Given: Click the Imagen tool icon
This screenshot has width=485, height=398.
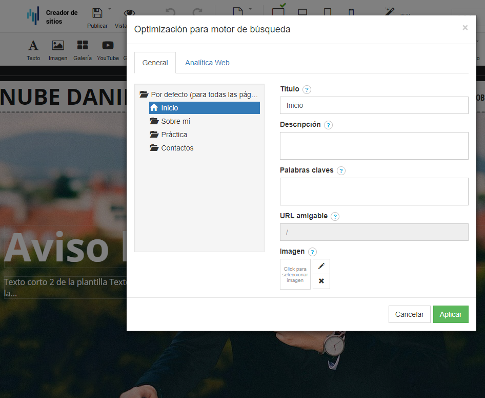Looking at the screenshot, I should coord(58,45).
